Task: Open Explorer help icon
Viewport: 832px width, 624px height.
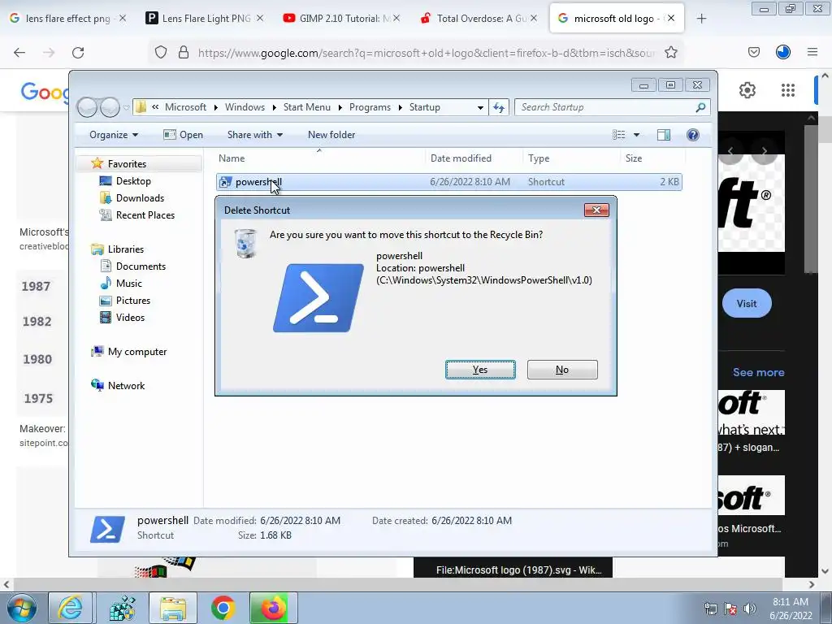Action: [692, 135]
